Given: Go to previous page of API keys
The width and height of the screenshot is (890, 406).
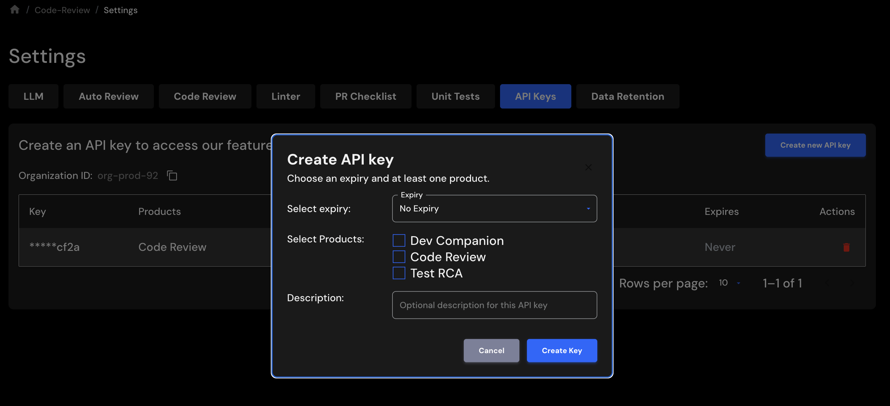Looking at the screenshot, I should 827,283.
